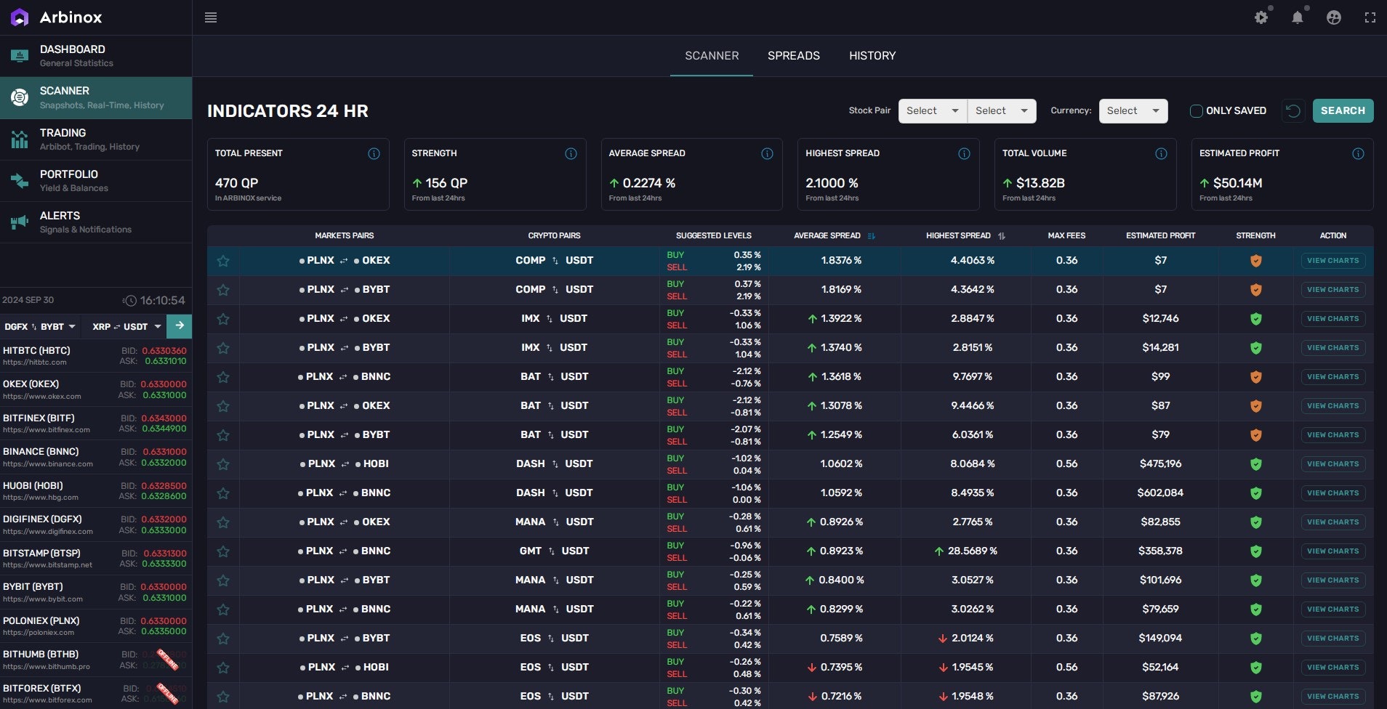
Task: Click the ESTIMATED PROFIT column header
Action: click(x=1160, y=235)
